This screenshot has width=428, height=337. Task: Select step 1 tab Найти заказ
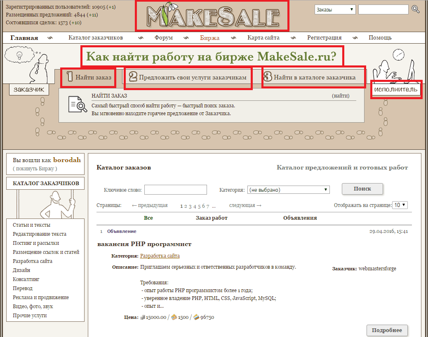[x=88, y=77]
